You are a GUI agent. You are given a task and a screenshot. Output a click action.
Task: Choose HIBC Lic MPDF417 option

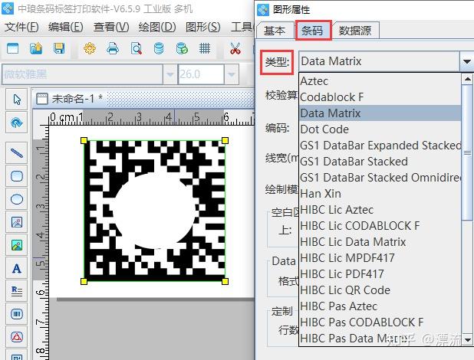(380, 258)
